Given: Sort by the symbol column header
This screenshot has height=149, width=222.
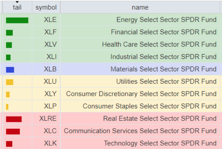Looking at the screenshot, I should (x=46, y=8).
